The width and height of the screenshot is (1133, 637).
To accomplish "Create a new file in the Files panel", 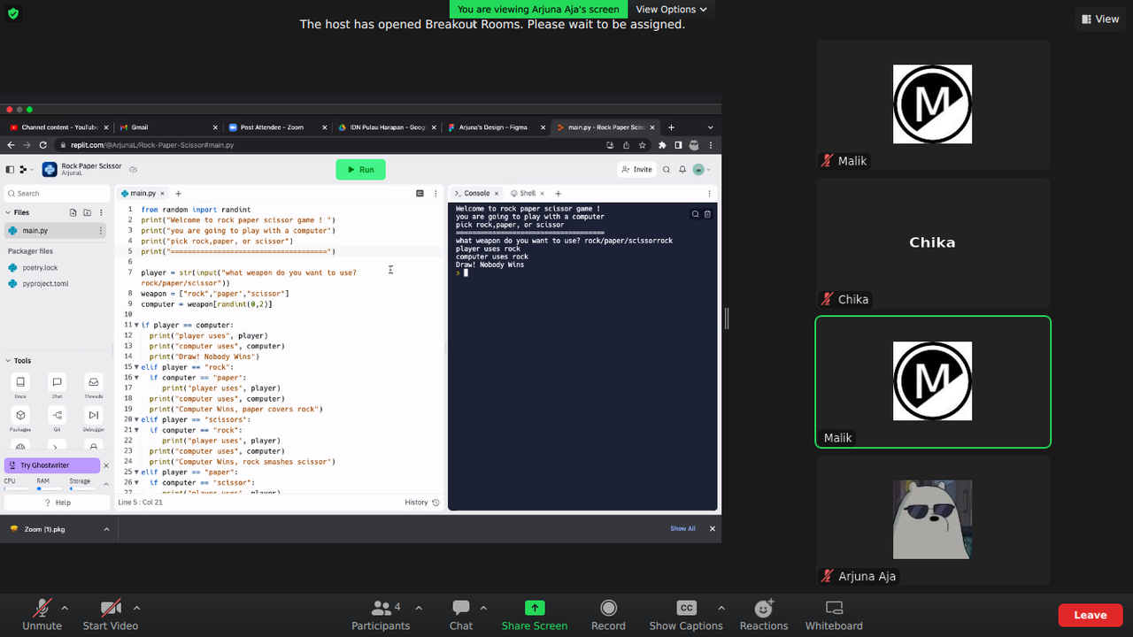I will click(x=73, y=212).
